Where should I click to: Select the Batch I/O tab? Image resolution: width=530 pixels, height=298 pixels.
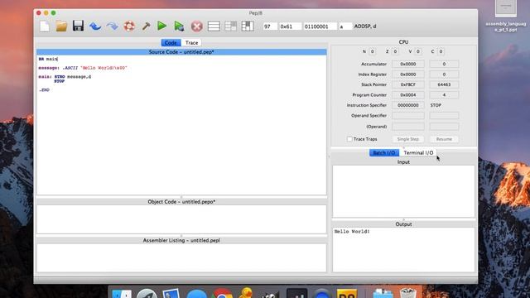click(384, 152)
